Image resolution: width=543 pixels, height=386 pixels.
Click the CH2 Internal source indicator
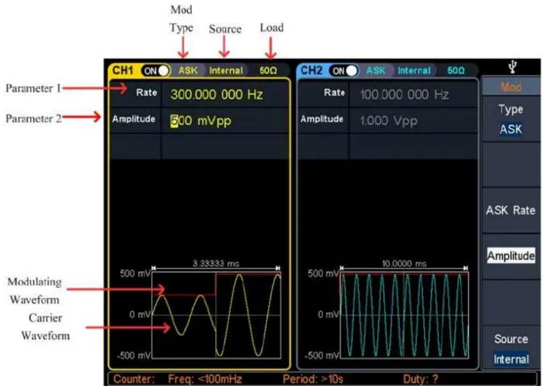(414, 71)
